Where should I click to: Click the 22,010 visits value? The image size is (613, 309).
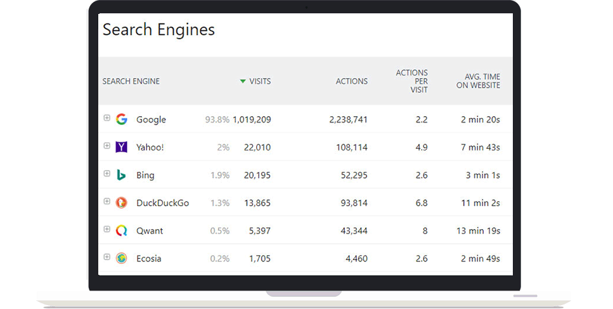click(257, 147)
